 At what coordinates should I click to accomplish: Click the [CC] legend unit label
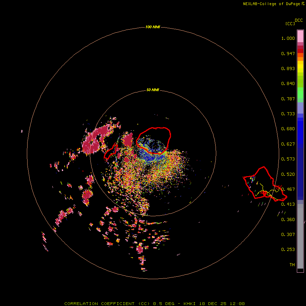(x=290, y=23)
